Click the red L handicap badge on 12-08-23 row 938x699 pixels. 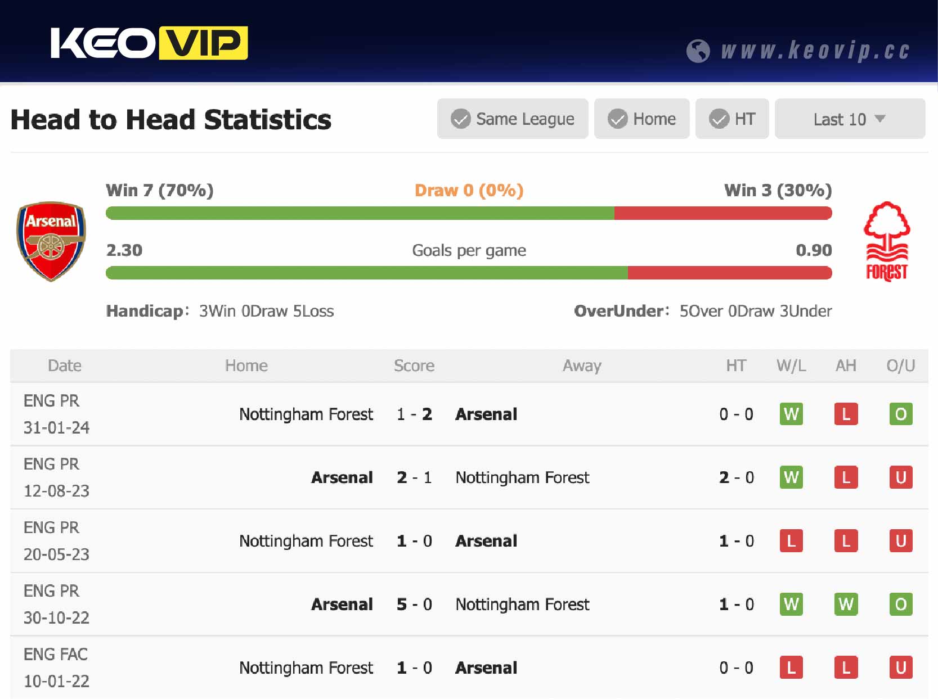point(846,477)
